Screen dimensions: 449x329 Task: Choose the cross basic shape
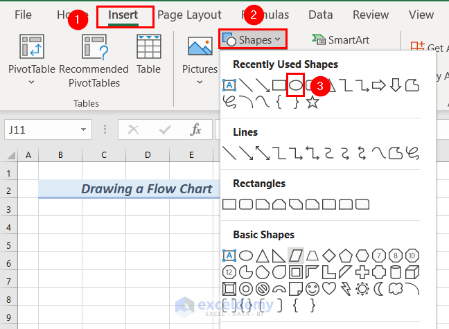pos(362,272)
